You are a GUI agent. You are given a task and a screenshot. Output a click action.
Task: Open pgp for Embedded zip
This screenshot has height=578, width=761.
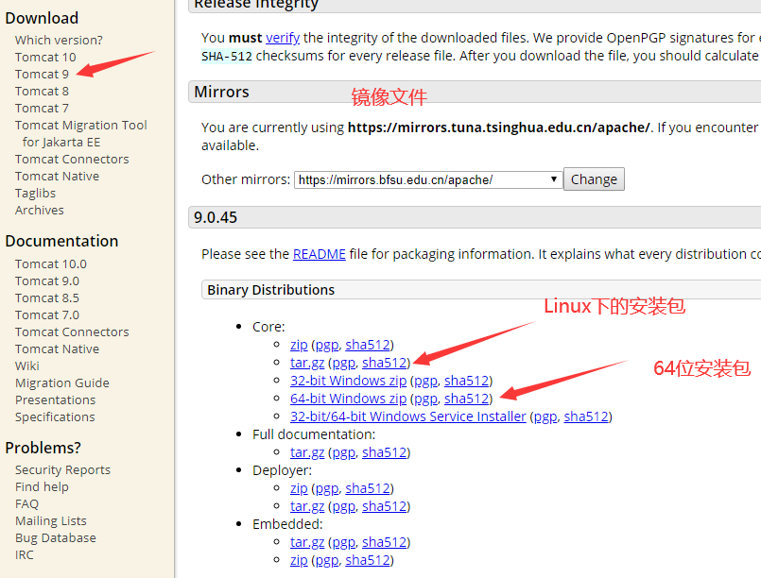click(327, 560)
